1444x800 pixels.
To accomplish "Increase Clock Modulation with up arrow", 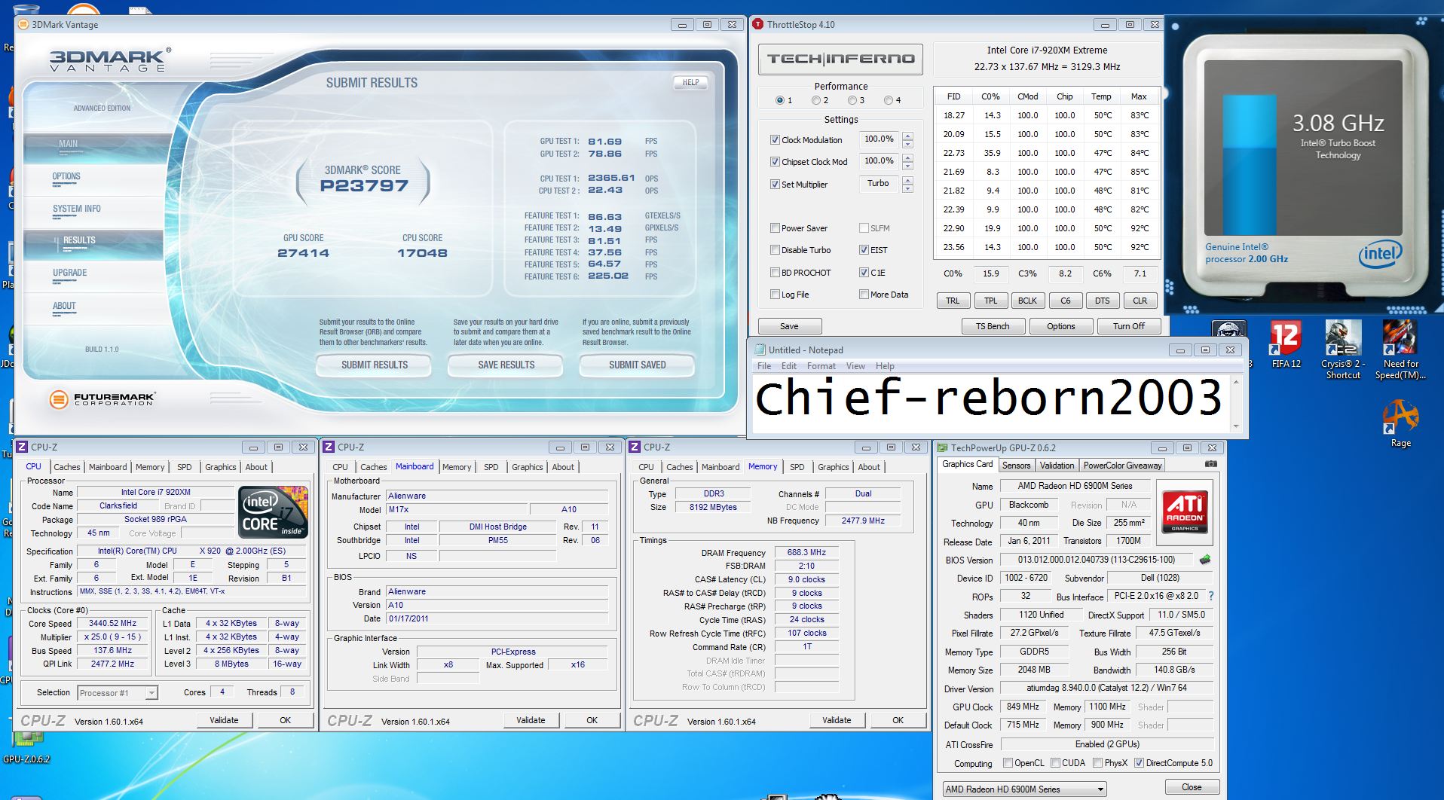I will (907, 136).
